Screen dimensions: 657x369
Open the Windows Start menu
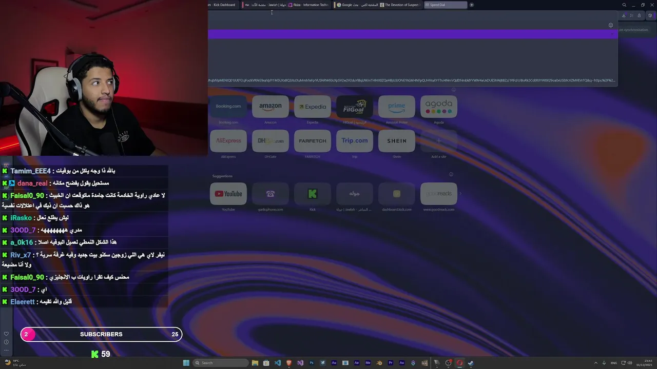coord(186,363)
